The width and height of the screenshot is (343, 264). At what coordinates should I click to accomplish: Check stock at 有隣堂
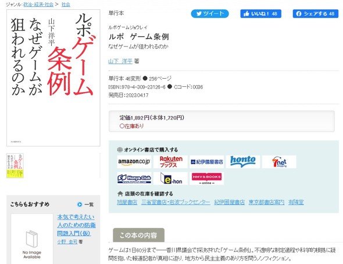(296, 202)
